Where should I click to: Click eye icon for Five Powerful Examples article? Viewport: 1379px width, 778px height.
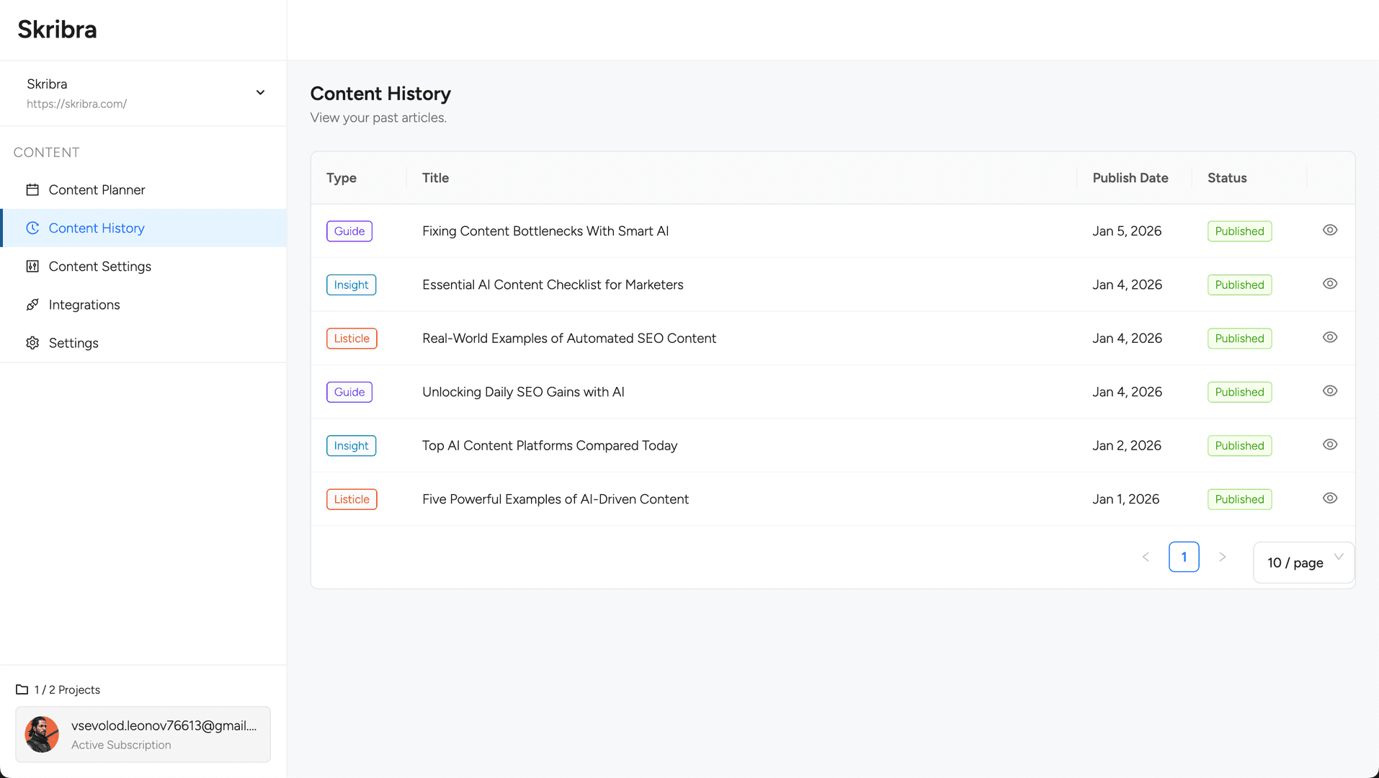[1329, 498]
